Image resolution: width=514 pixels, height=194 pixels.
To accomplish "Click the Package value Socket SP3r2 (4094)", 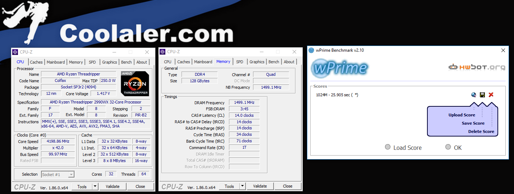I will tap(78, 87).
